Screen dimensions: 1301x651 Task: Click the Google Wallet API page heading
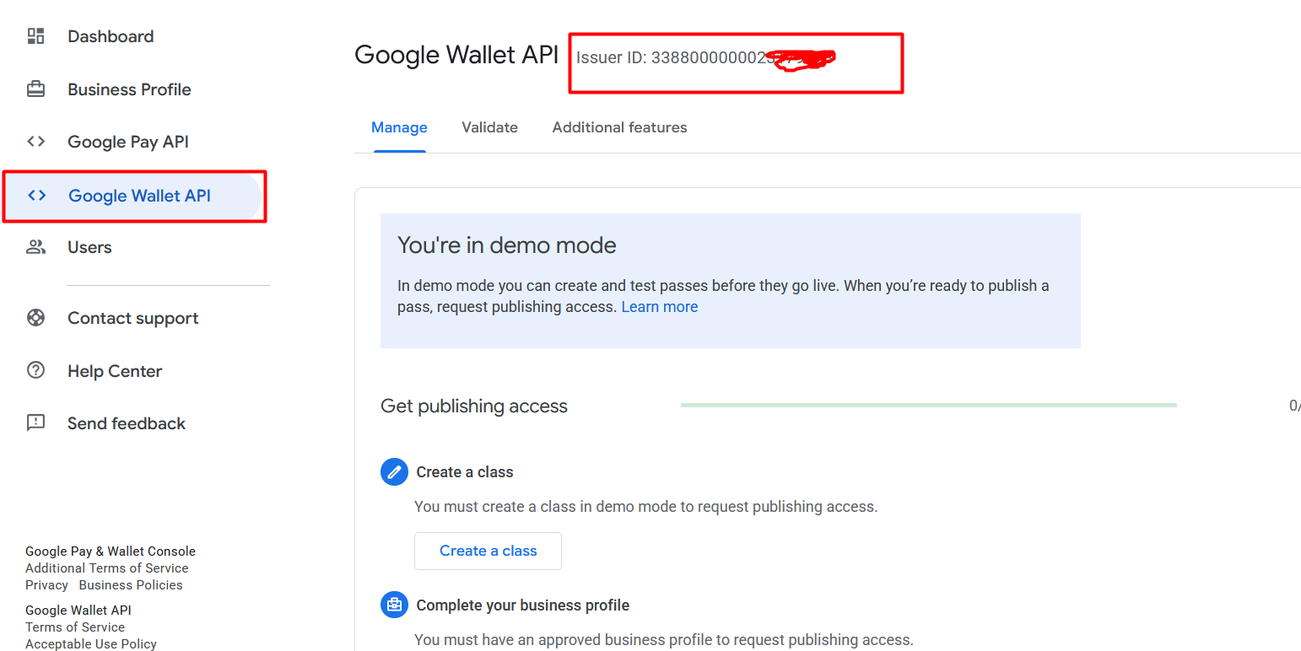pos(456,55)
